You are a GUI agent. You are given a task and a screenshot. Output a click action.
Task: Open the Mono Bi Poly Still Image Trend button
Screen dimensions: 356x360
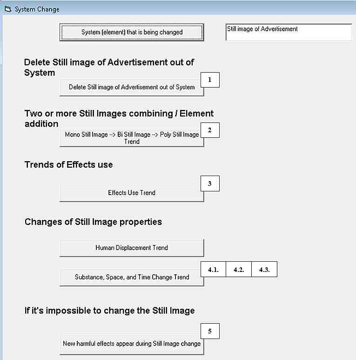pos(132,138)
